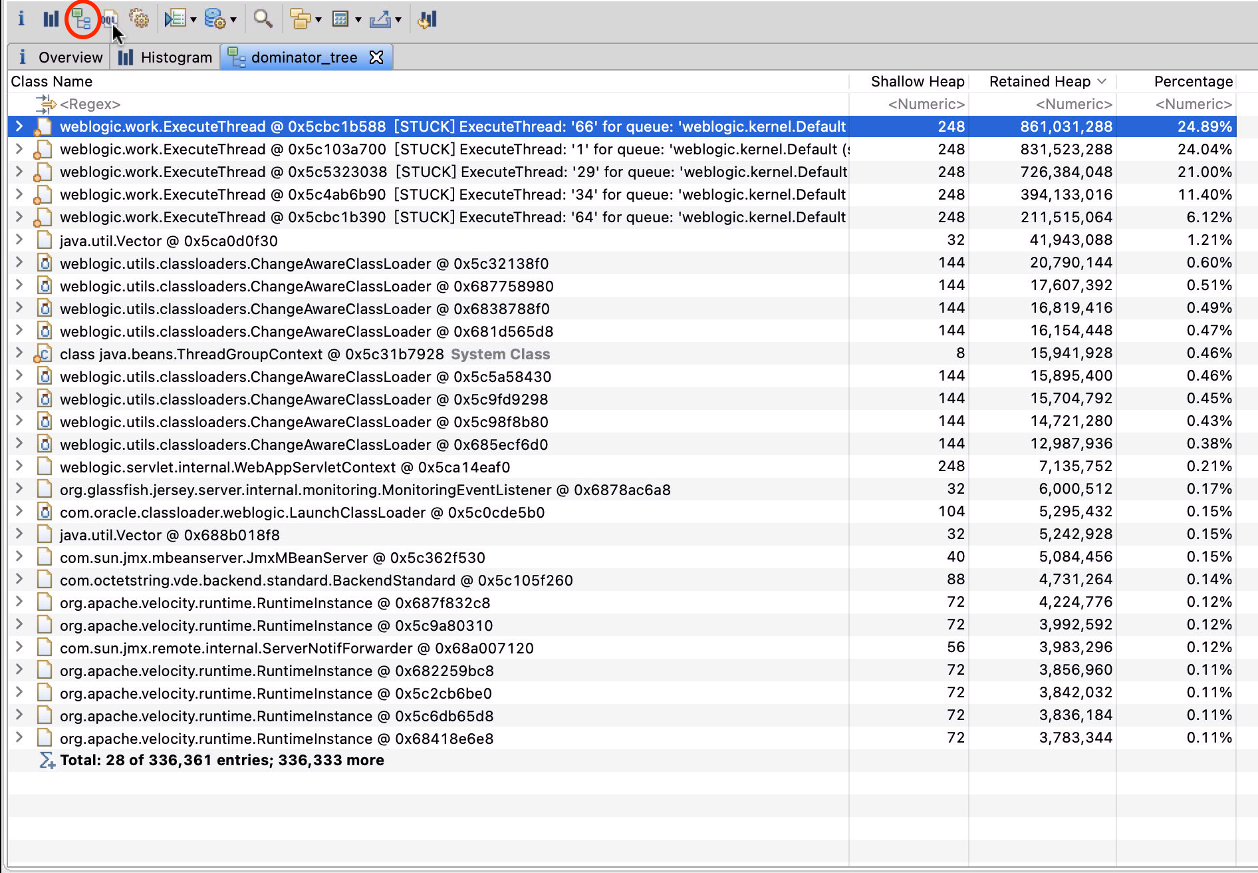Viewport: 1258px width, 873px height.
Task: Select java.util.Vector @ 0x688b018f8 row text
Action: [x=170, y=535]
